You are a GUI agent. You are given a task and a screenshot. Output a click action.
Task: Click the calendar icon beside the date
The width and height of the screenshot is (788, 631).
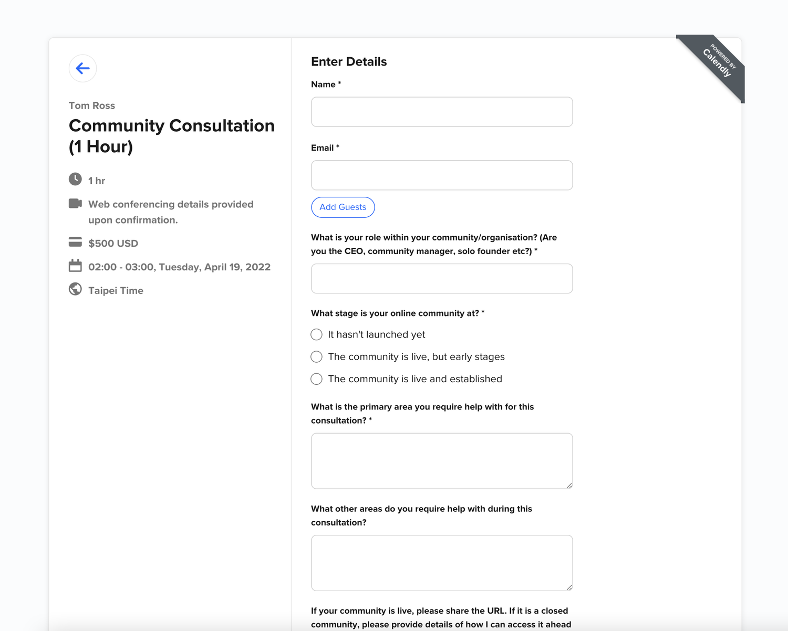pyautogui.click(x=75, y=266)
